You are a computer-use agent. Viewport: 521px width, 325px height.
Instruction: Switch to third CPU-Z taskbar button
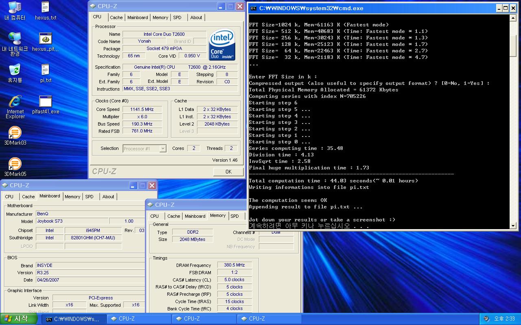click(x=269, y=319)
